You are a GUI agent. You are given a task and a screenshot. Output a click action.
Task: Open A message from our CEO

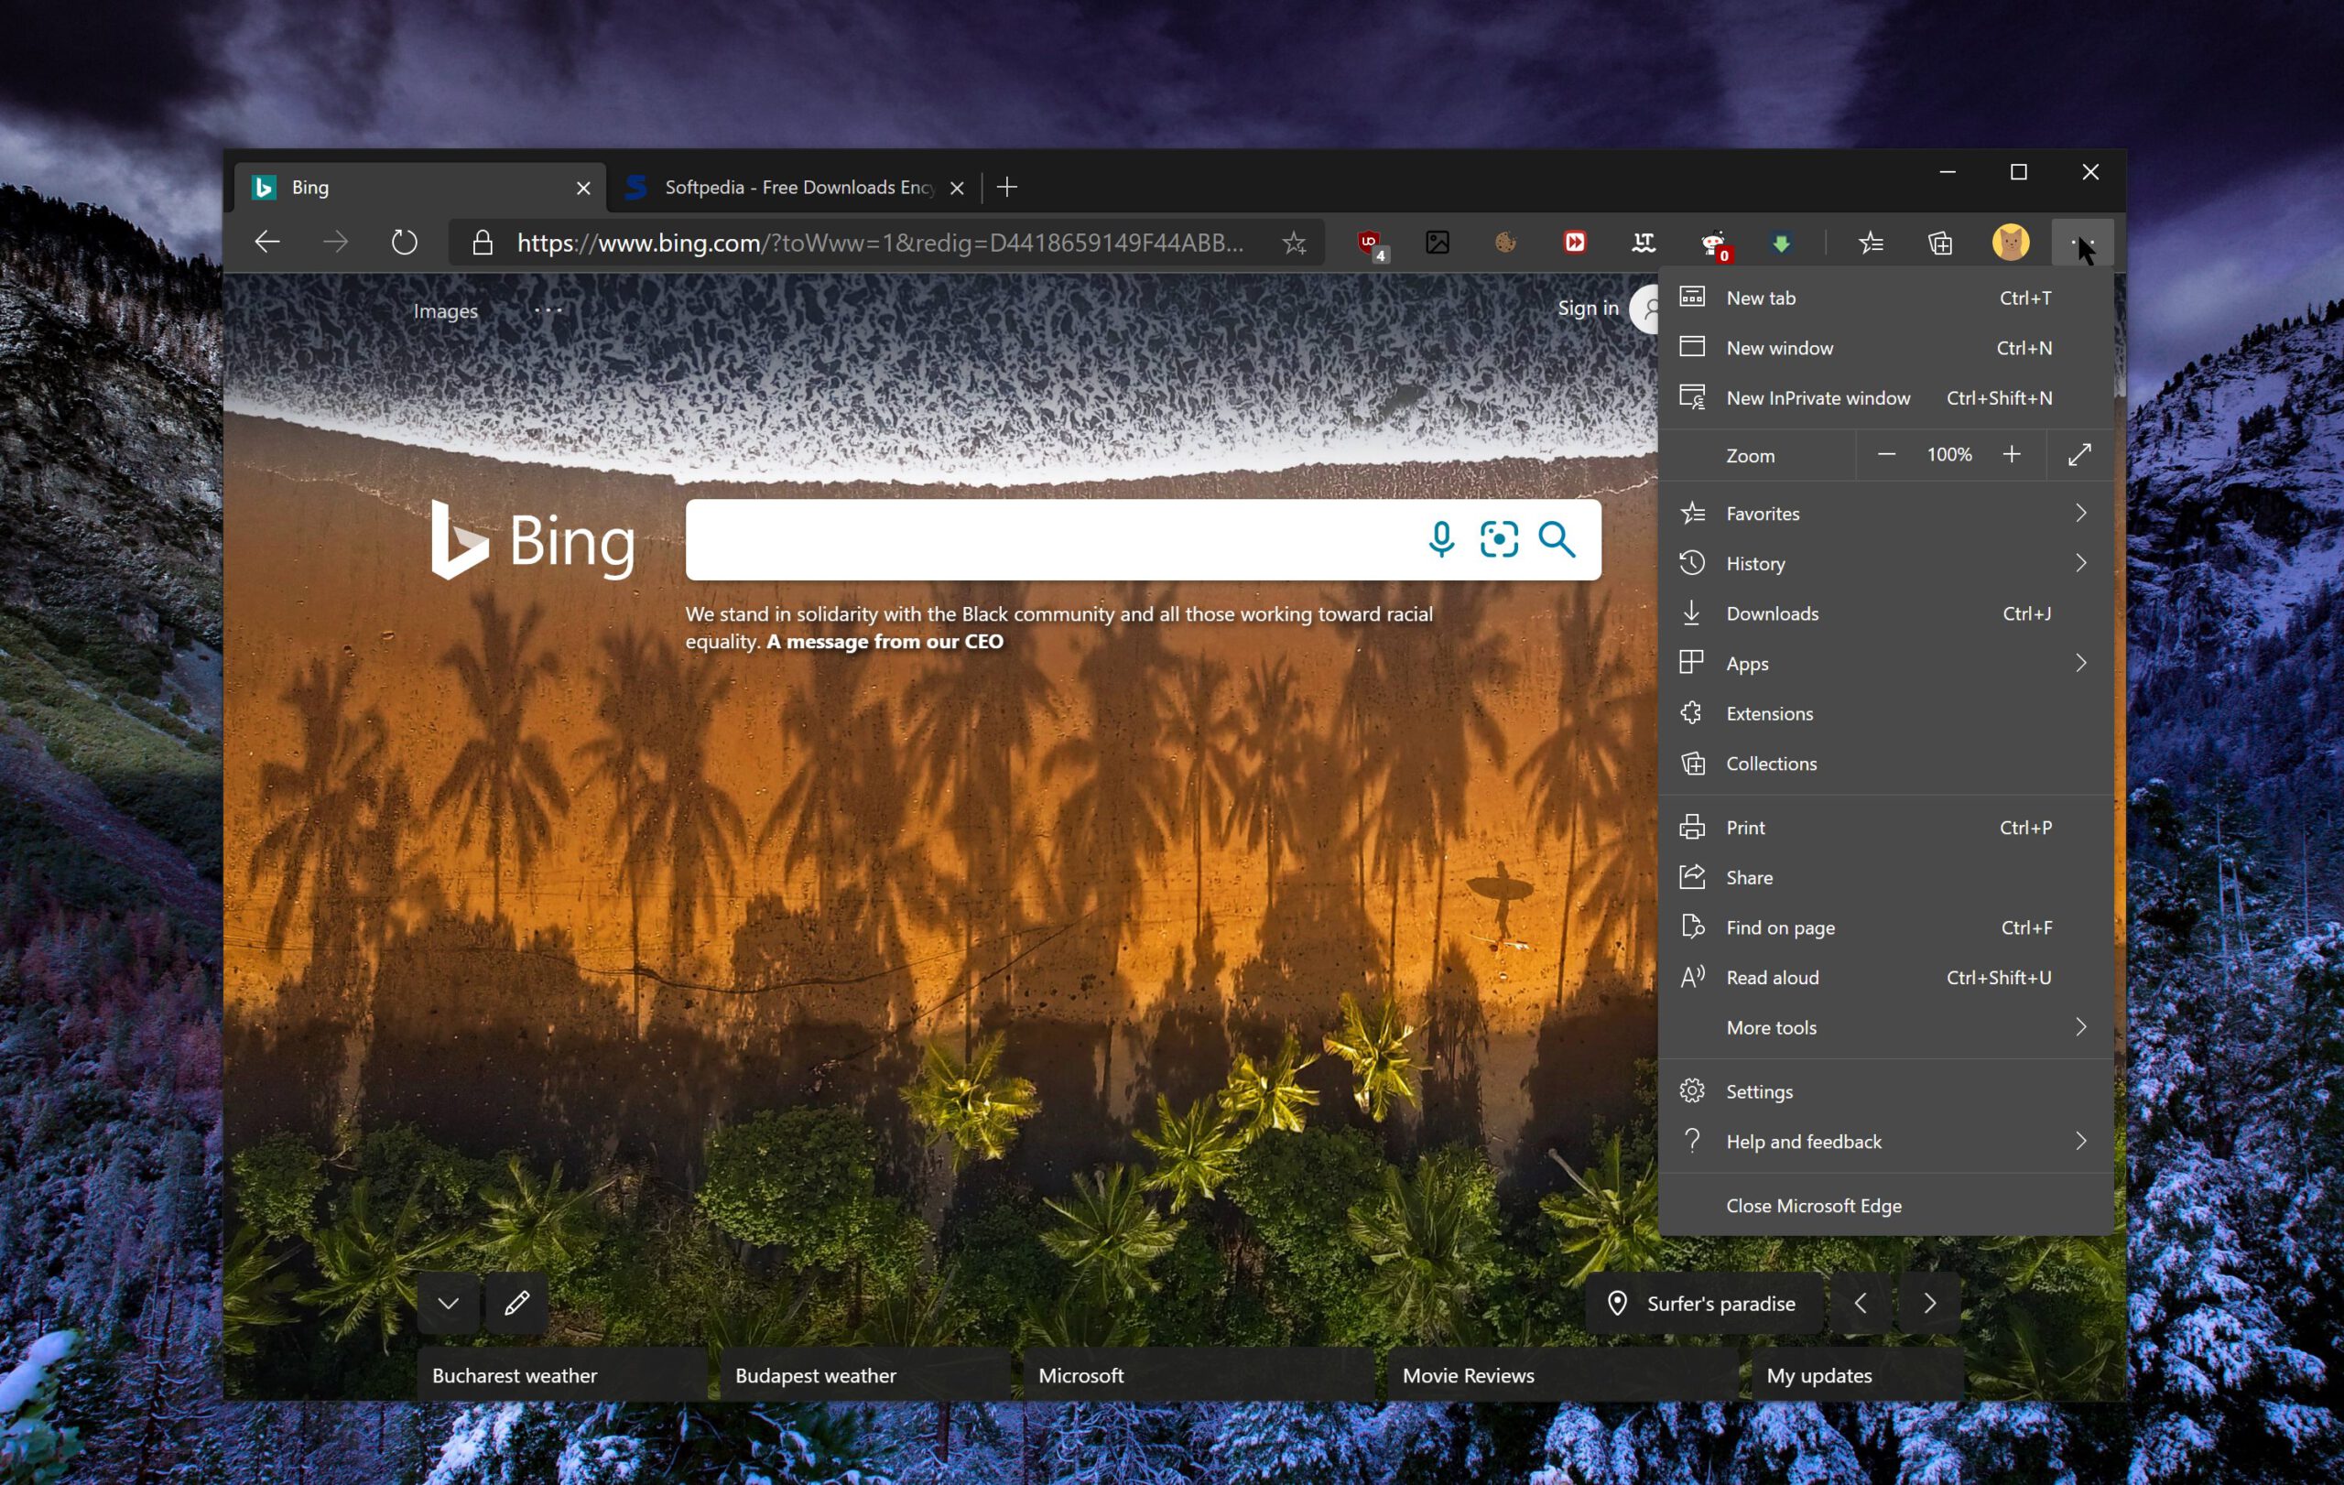(x=884, y=641)
